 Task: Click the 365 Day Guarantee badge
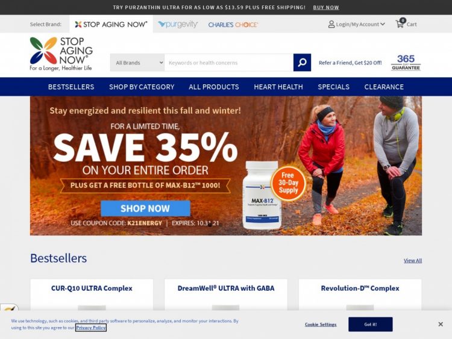point(406,62)
